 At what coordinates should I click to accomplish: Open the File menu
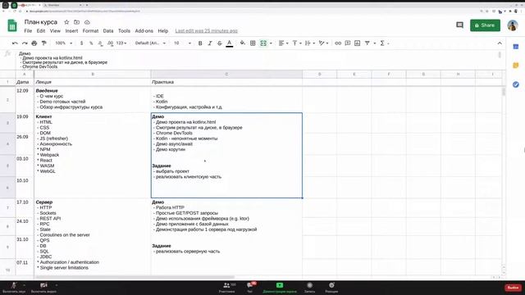coord(28,31)
